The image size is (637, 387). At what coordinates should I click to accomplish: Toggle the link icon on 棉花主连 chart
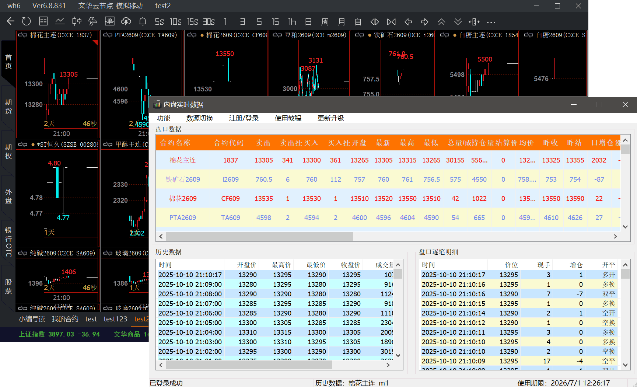coord(23,35)
